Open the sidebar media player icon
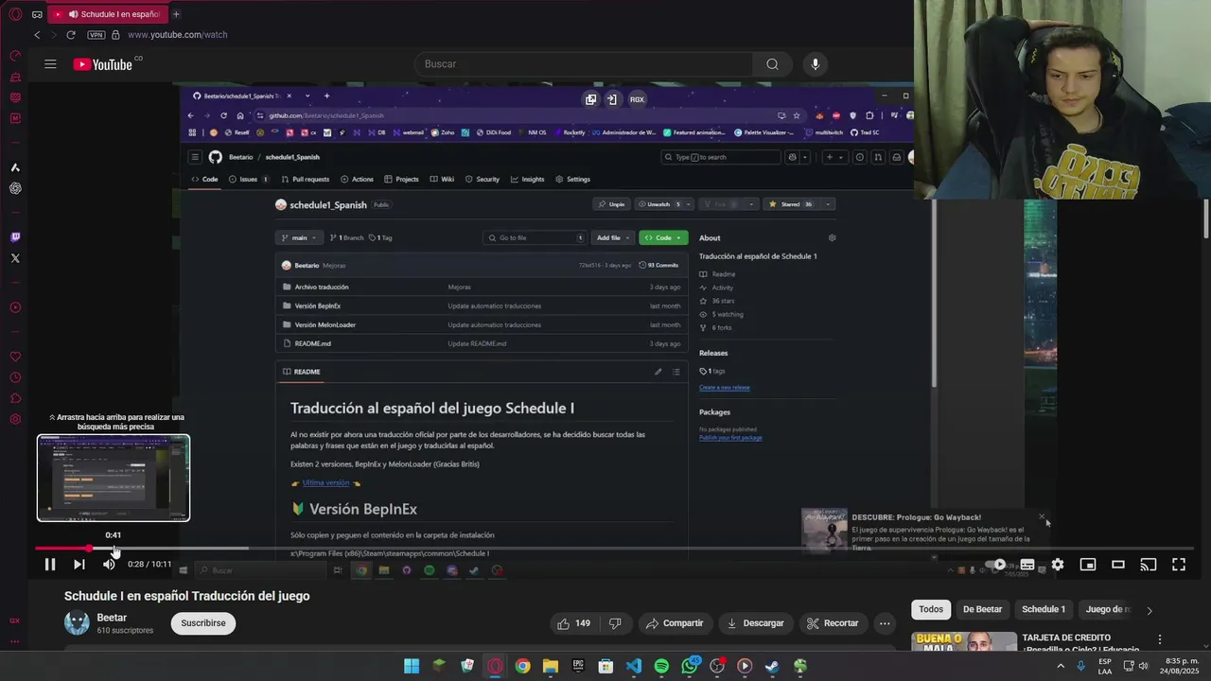 [15, 307]
